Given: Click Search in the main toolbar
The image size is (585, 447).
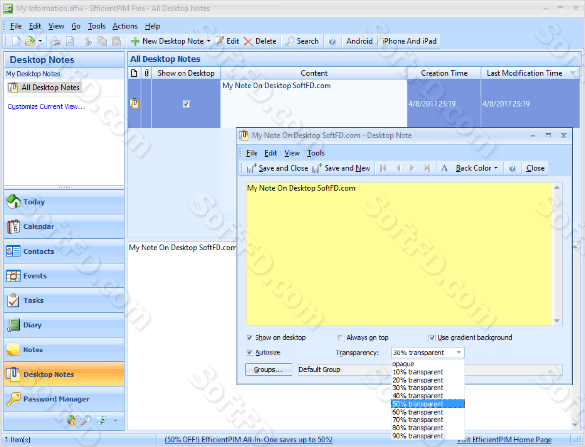Looking at the screenshot, I should (302, 41).
